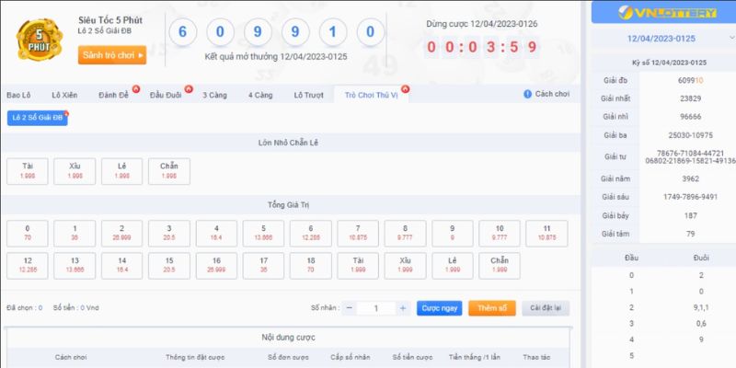Open the Đánh Đề tab
This screenshot has height=368, width=736.
click(113, 96)
